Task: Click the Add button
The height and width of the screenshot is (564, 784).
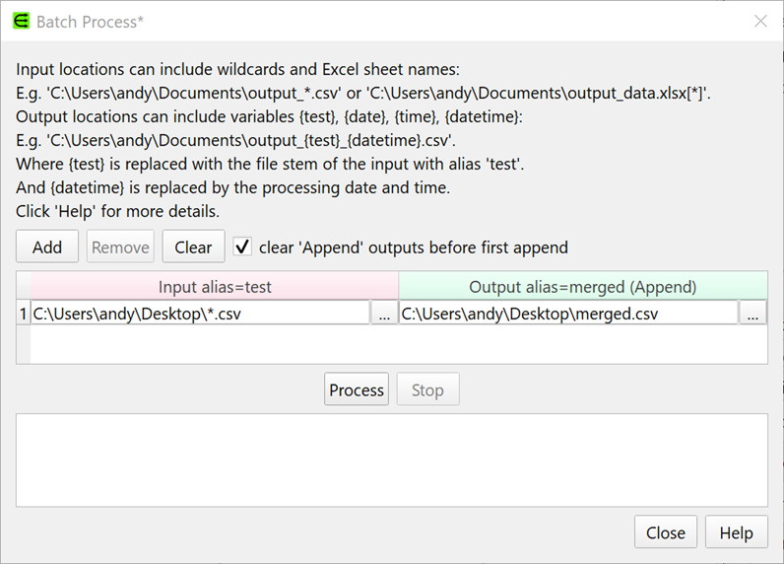Action: [47, 247]
